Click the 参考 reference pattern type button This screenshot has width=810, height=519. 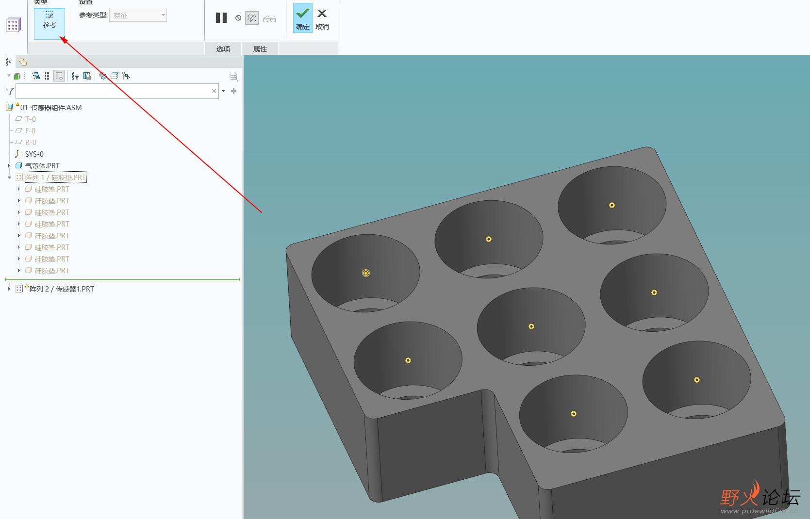[x=49, y=23]
